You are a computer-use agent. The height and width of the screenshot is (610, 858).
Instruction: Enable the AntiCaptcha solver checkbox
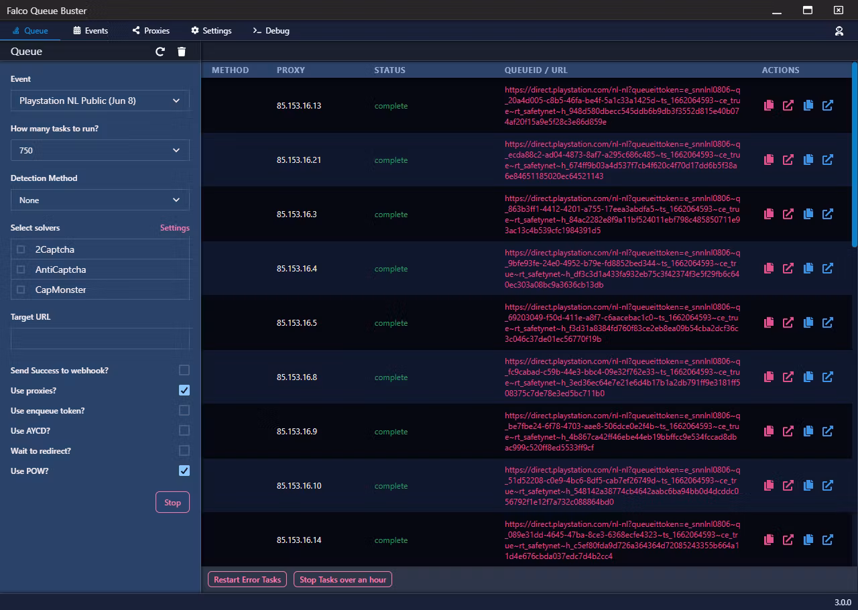point(21,269)
